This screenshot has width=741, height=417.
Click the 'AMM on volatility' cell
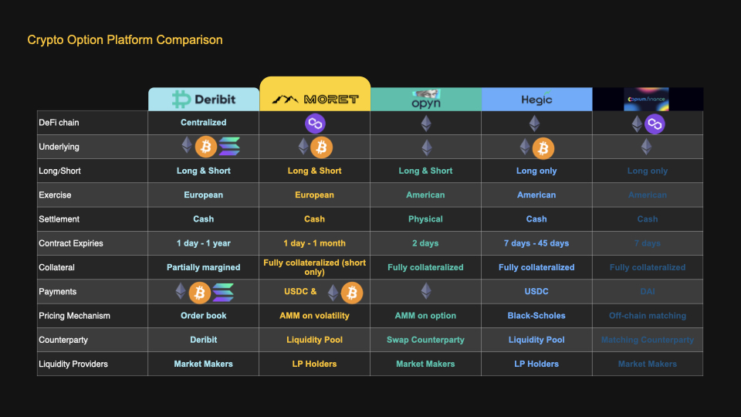click(314, 315)
